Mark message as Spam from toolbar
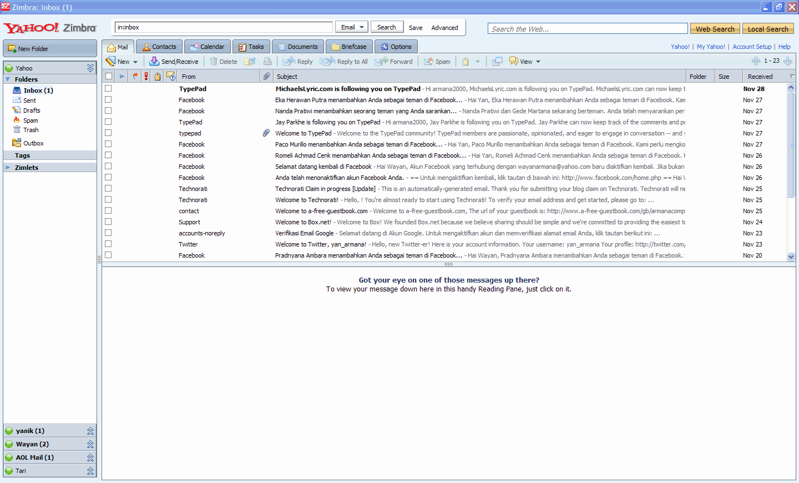 click(x=437, y=61)
